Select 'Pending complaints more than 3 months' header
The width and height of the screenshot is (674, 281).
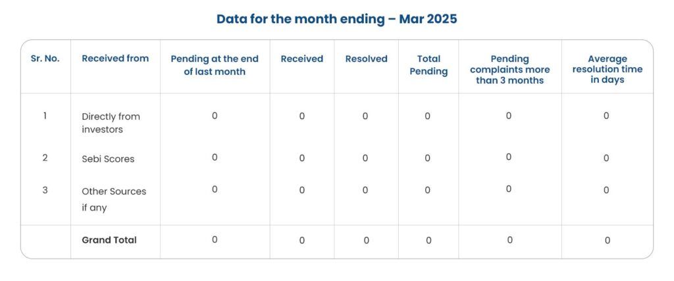coord(510,70)
